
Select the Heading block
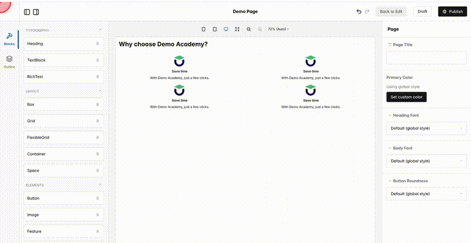point(64,44)
